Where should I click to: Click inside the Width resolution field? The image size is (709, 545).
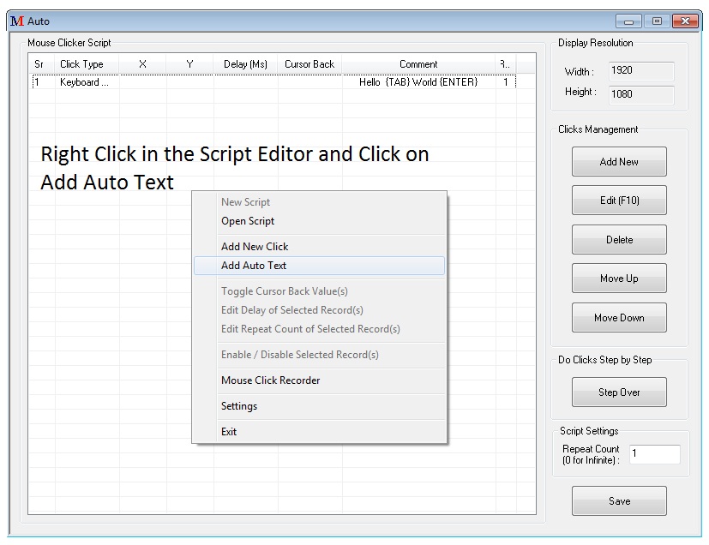[x=640, y=72]
